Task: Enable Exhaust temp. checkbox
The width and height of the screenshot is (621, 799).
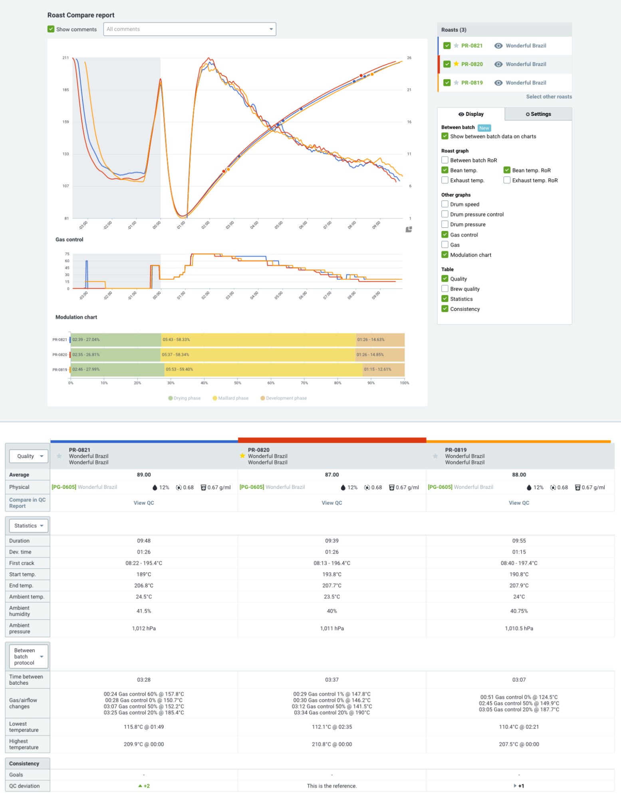Action: tap(444, 180)
